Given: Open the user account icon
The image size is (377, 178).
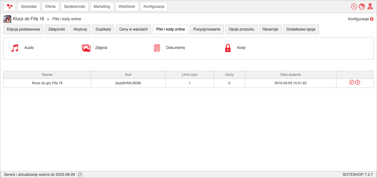Looking at the screenshot, I should click(x=370, y=7).
